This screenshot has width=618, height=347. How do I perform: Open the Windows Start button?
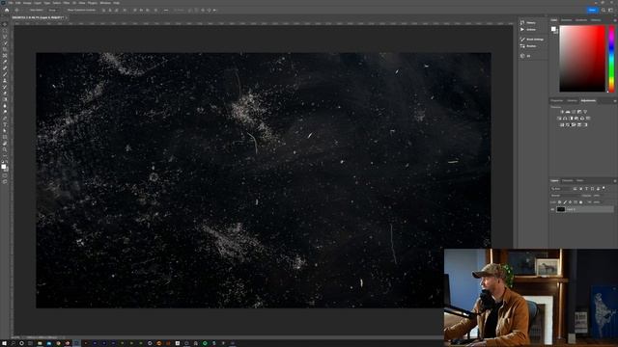4,343
